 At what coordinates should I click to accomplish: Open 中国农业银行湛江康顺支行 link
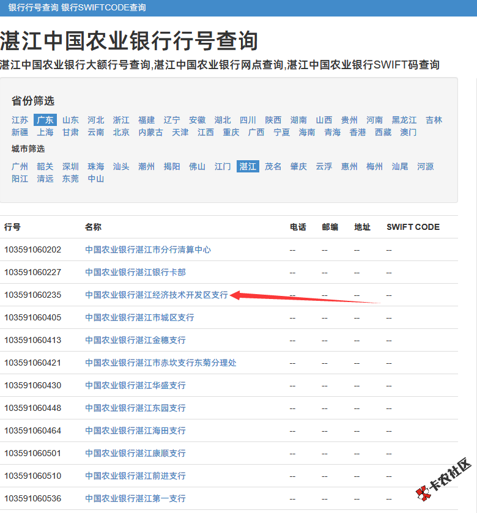[x=135, y=453]
